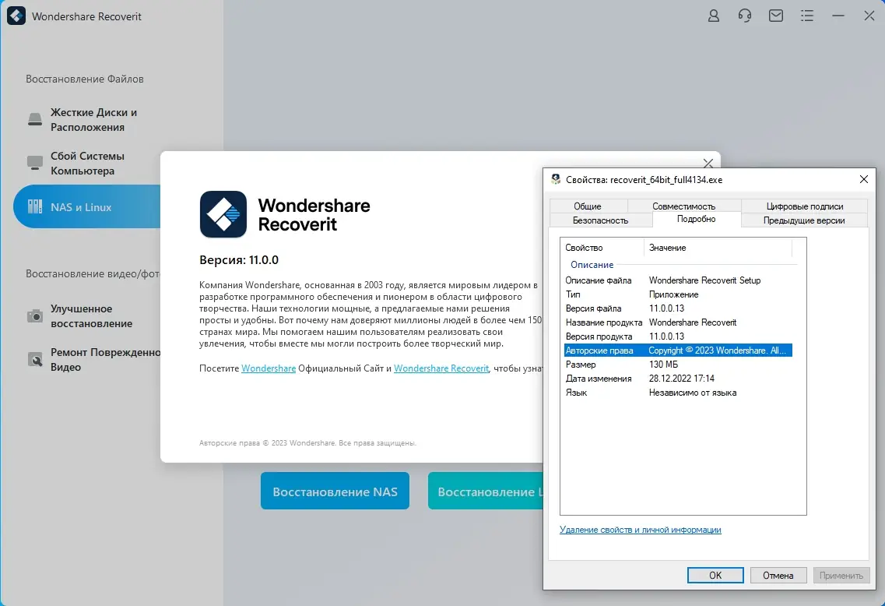Select the Язык row
The height and width of the screenshot is (606, 885).
click(678, 393)
